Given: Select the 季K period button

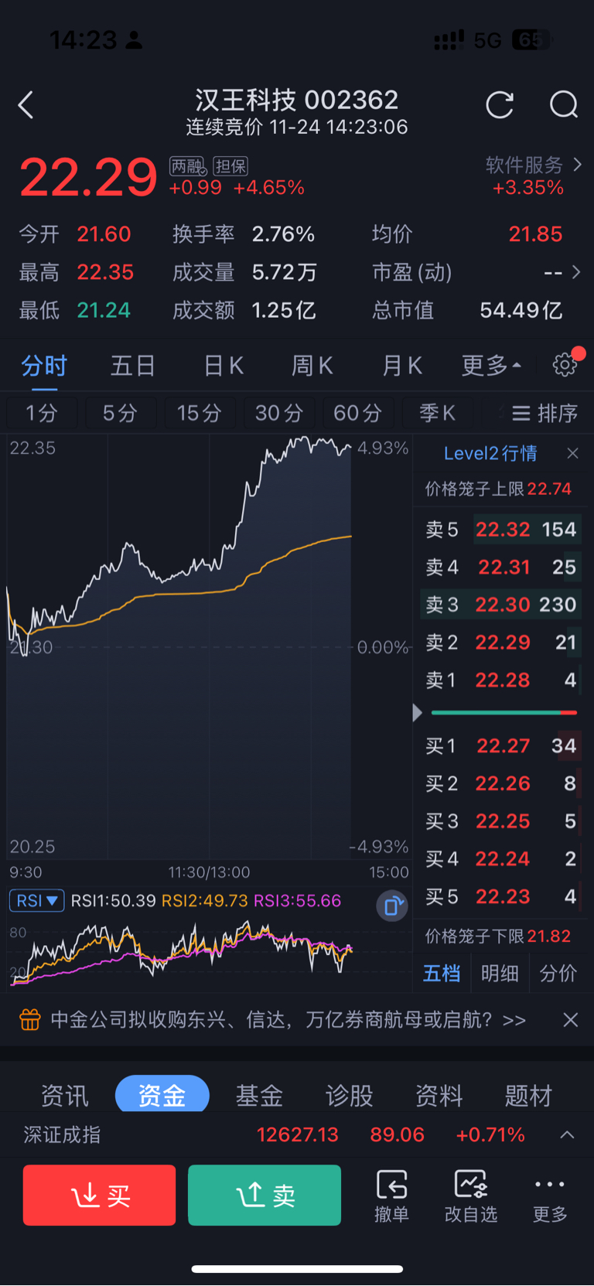Looking at the screenshot, I should 438,414.
